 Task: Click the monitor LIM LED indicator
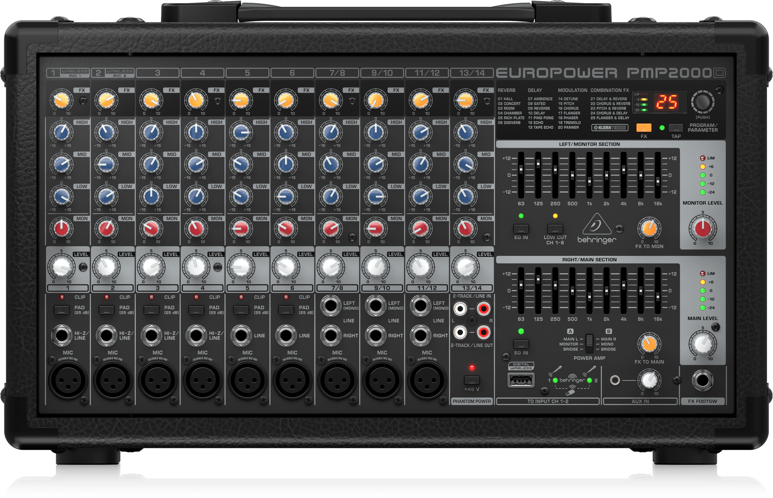click(x=702, y=158)
